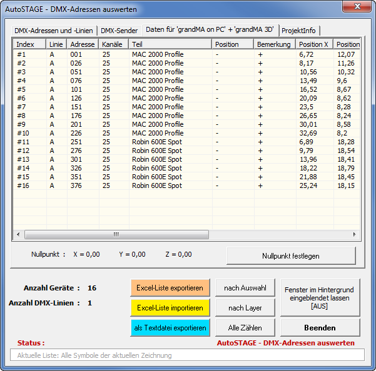Click the Beenden button
This screenshot has height=371, width=376.
click(320, 328)
